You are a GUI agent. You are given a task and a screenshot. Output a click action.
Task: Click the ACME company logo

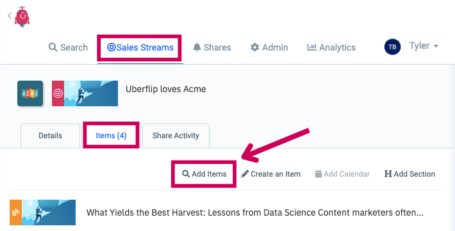coord(30,93)
